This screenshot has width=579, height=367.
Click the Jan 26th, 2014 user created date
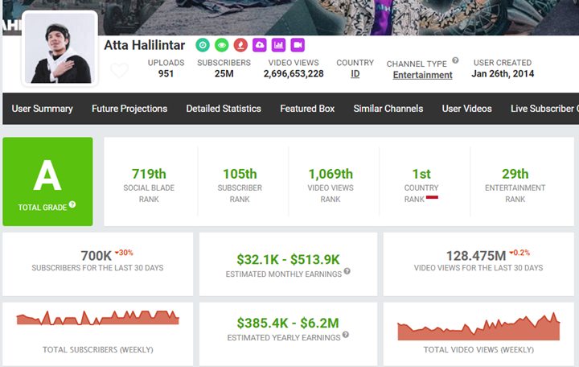(x=503, y=73)
